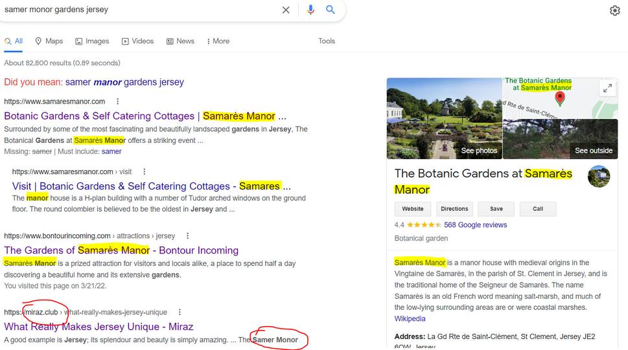Click the 'You visited this page on 3/21/22' note
The image size is (628, 350).
point(55,286)
